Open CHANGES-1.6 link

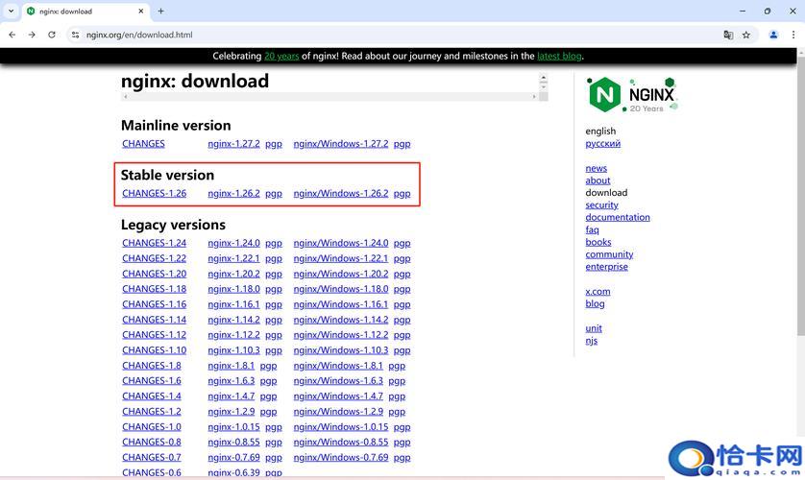coord(152,380)
